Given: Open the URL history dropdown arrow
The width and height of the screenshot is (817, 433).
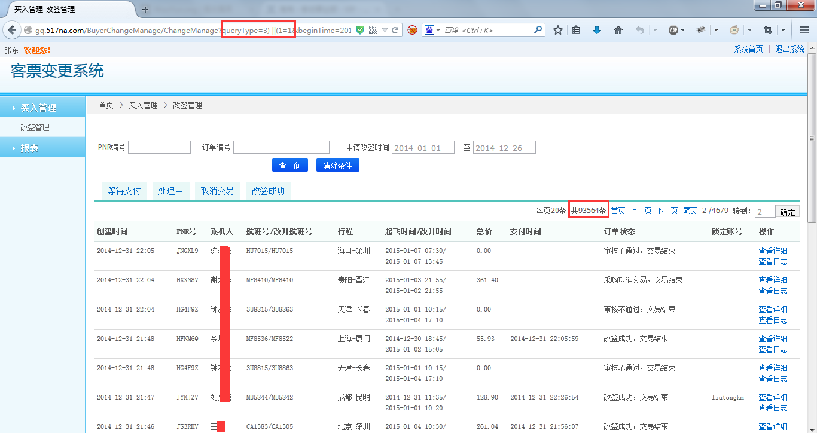Looking at the screenshot, I should click(x=385, y=30).
